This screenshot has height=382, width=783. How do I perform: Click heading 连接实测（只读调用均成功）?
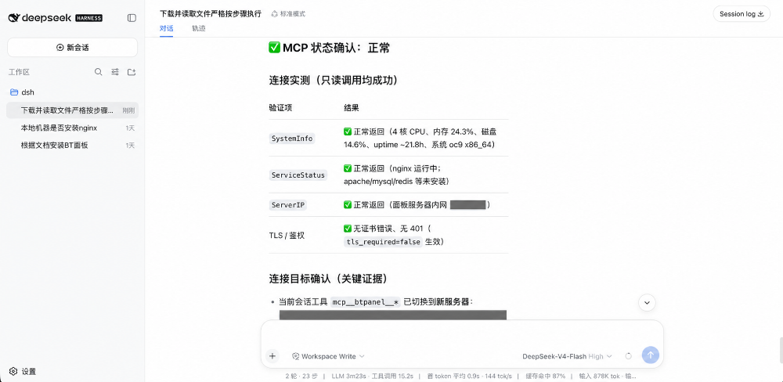tap(334, 81)
